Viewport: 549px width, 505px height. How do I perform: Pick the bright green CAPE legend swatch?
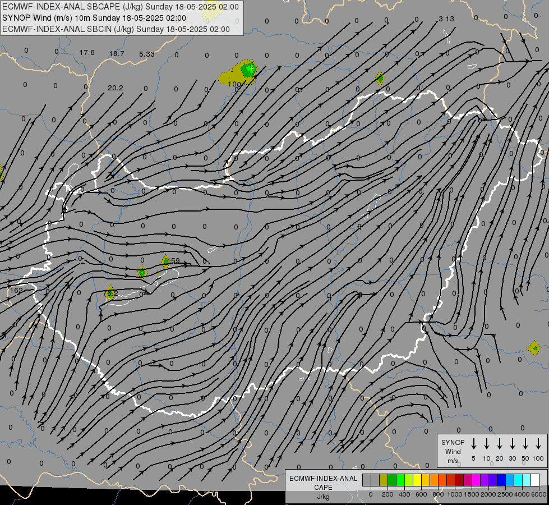[x=400, y=480]
